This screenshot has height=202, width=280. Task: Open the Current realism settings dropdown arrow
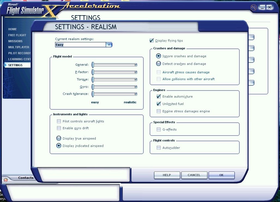coord(109,45)
